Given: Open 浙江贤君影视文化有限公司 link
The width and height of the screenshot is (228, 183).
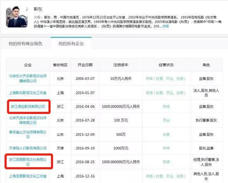Looking at the screenshot, I should 28,162.
